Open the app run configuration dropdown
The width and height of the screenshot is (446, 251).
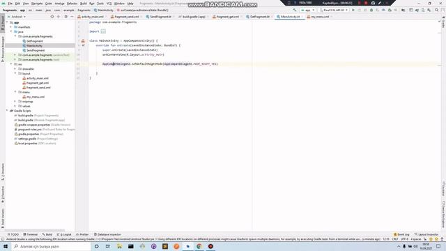click(x=308, y=10)
